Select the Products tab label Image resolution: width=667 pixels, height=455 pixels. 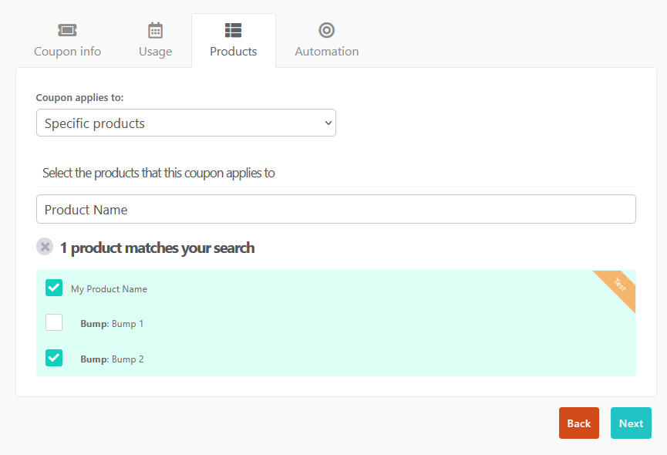coord(233,52)
